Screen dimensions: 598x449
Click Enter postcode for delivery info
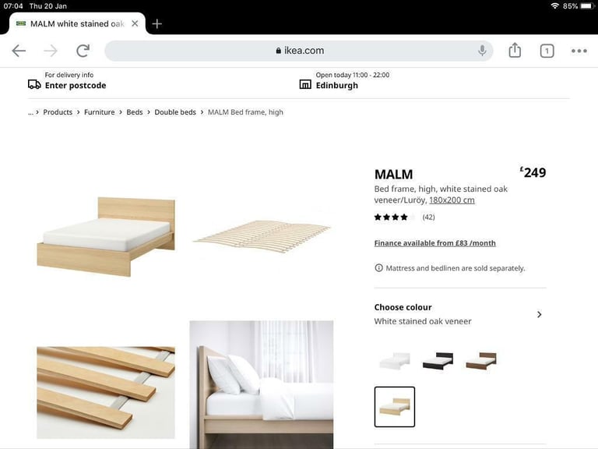(x=76, y=85)
